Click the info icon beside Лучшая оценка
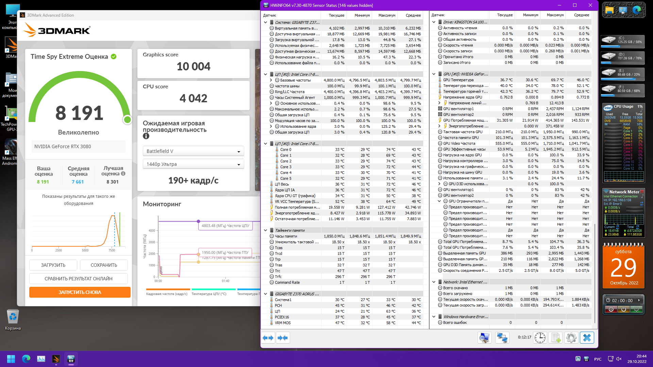This screenshot has width=653, height=367. click(x=123, y=174)
